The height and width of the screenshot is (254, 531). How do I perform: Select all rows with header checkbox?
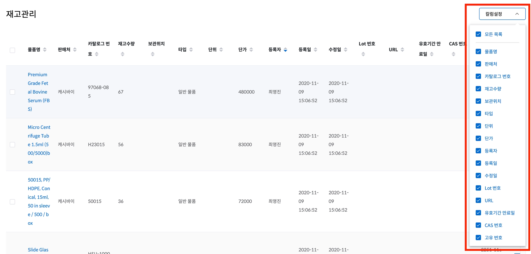(12, 50)
